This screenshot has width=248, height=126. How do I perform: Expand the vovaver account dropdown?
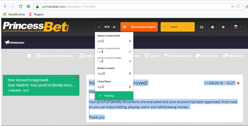point(178,27)
